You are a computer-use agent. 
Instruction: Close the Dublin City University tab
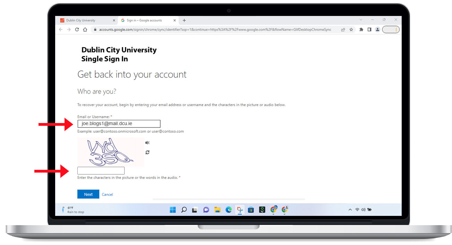pyautogui.click(x=114, y=20)
